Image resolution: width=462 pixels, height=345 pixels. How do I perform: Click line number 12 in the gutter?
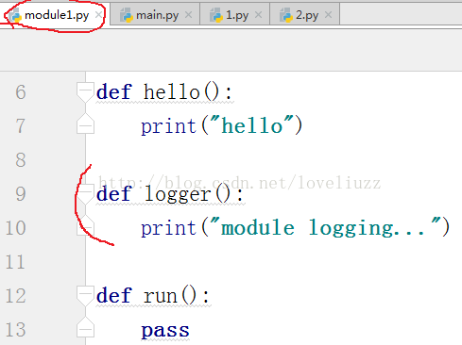click(15, 296)
